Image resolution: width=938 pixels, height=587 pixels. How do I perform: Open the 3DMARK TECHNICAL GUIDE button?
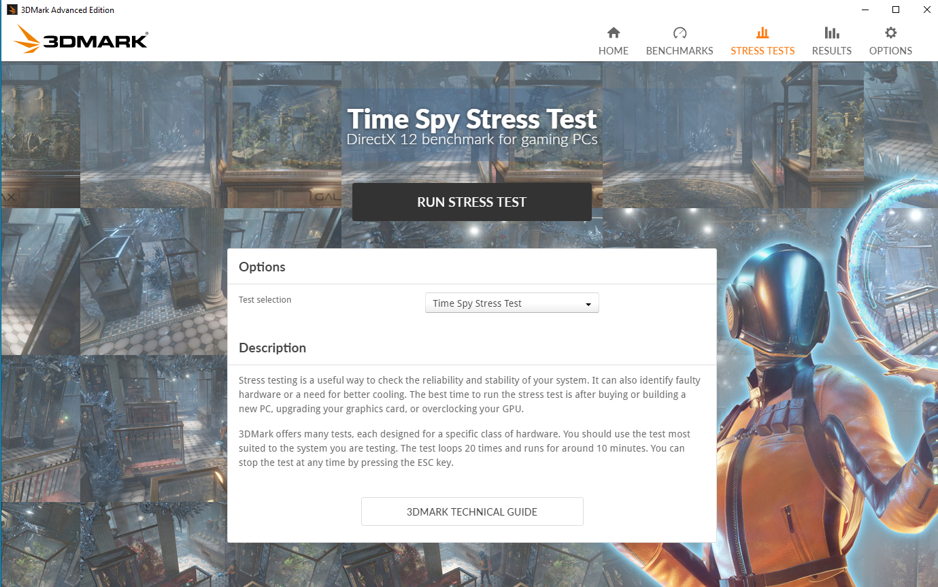point(472,511)
